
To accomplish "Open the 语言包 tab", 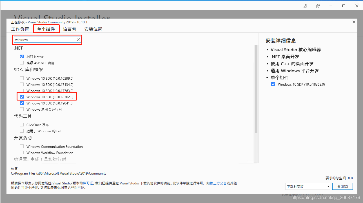I will point(70,29).
